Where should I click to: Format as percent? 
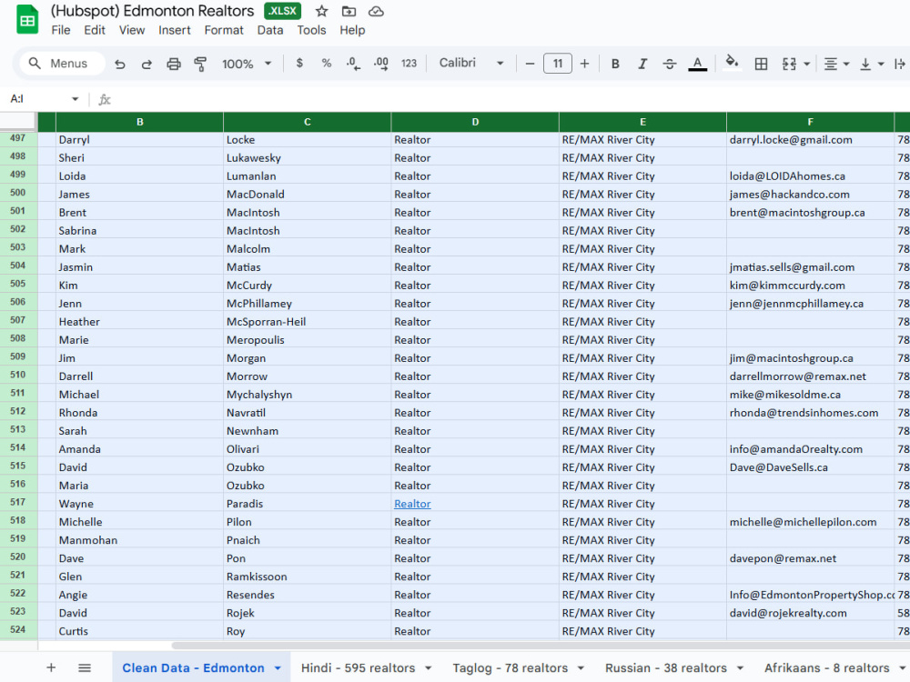(326, 64)
